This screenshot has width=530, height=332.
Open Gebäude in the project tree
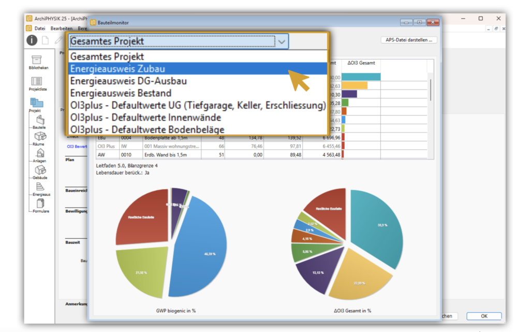(40, 170)
